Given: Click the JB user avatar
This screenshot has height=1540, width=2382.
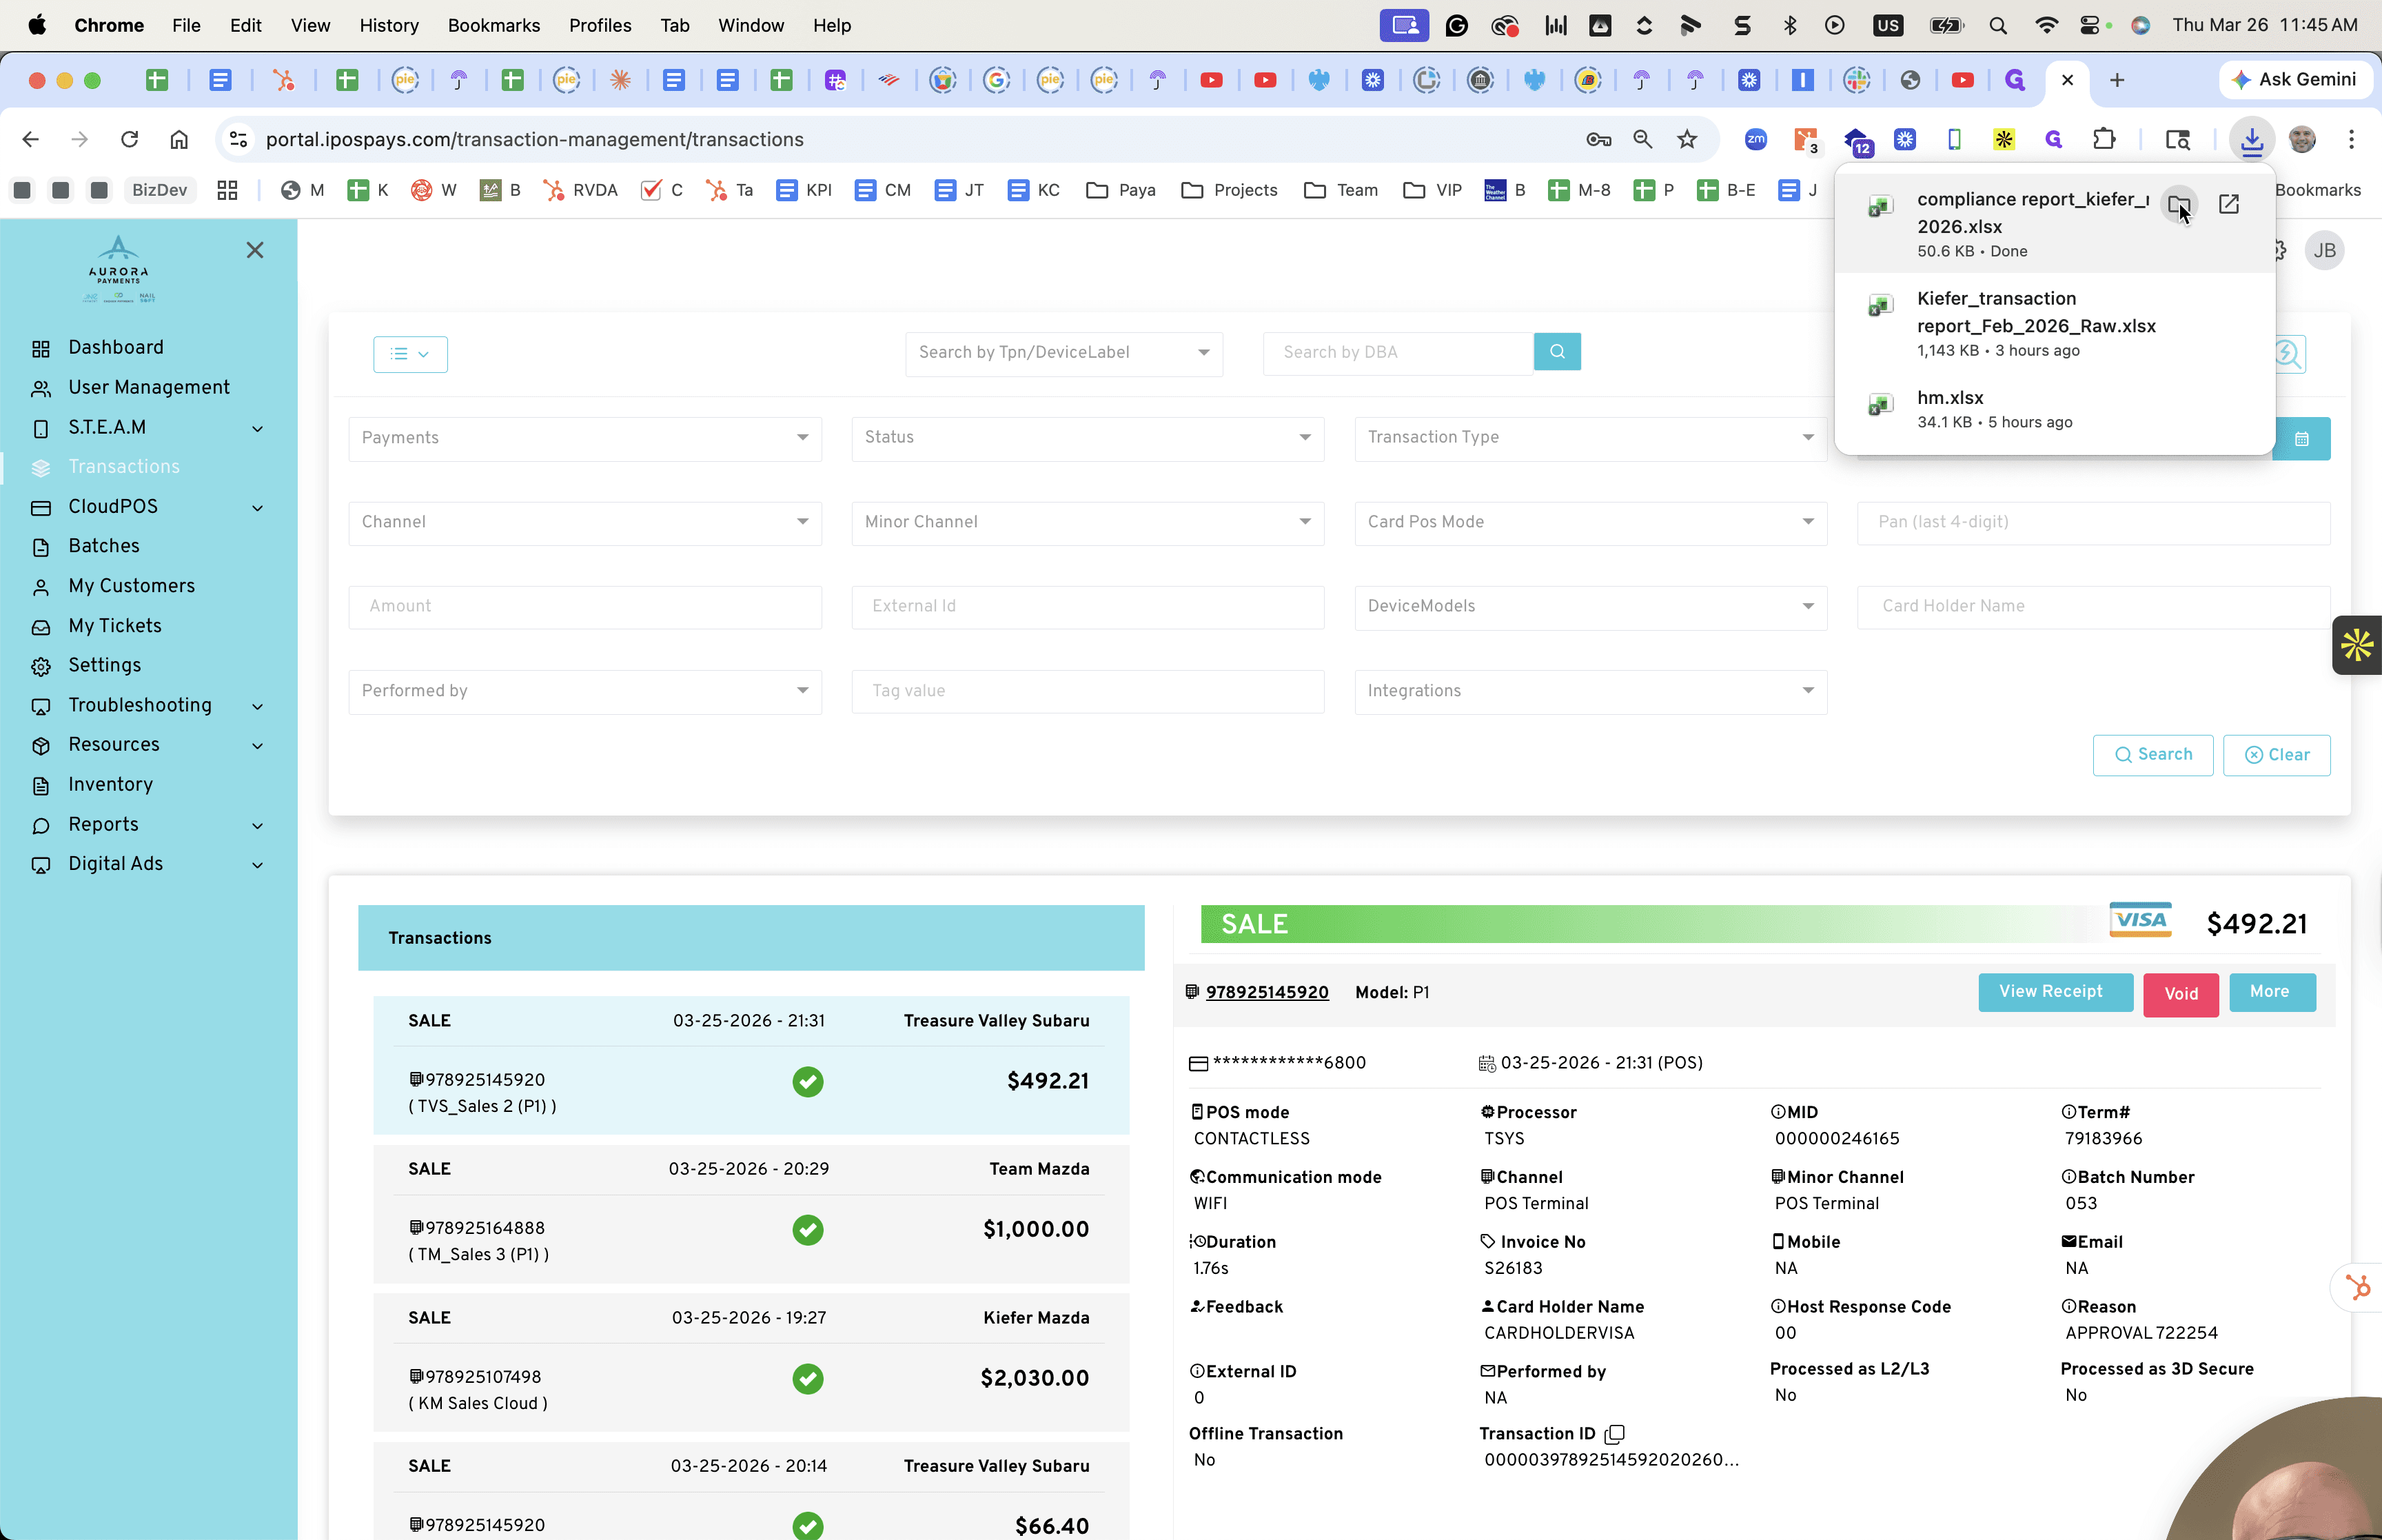Looking at the screenshot, I should pyautogui.click(x=2325, y=251).
